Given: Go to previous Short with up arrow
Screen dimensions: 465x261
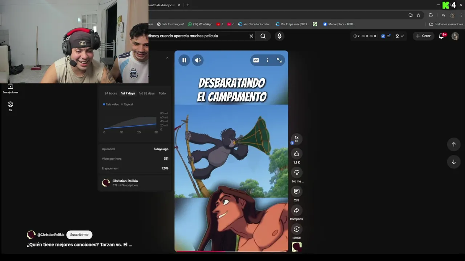Looking at the screenshot, I should pos(454,144).
